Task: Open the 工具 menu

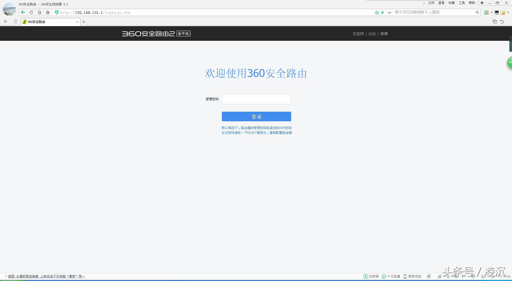Action: (462, 3)
